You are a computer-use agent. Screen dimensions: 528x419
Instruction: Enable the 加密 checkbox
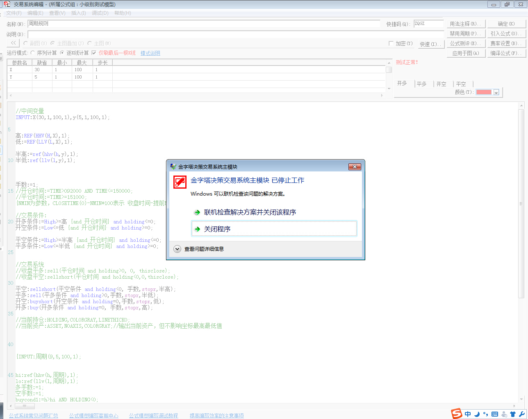(x=391, y=43)
